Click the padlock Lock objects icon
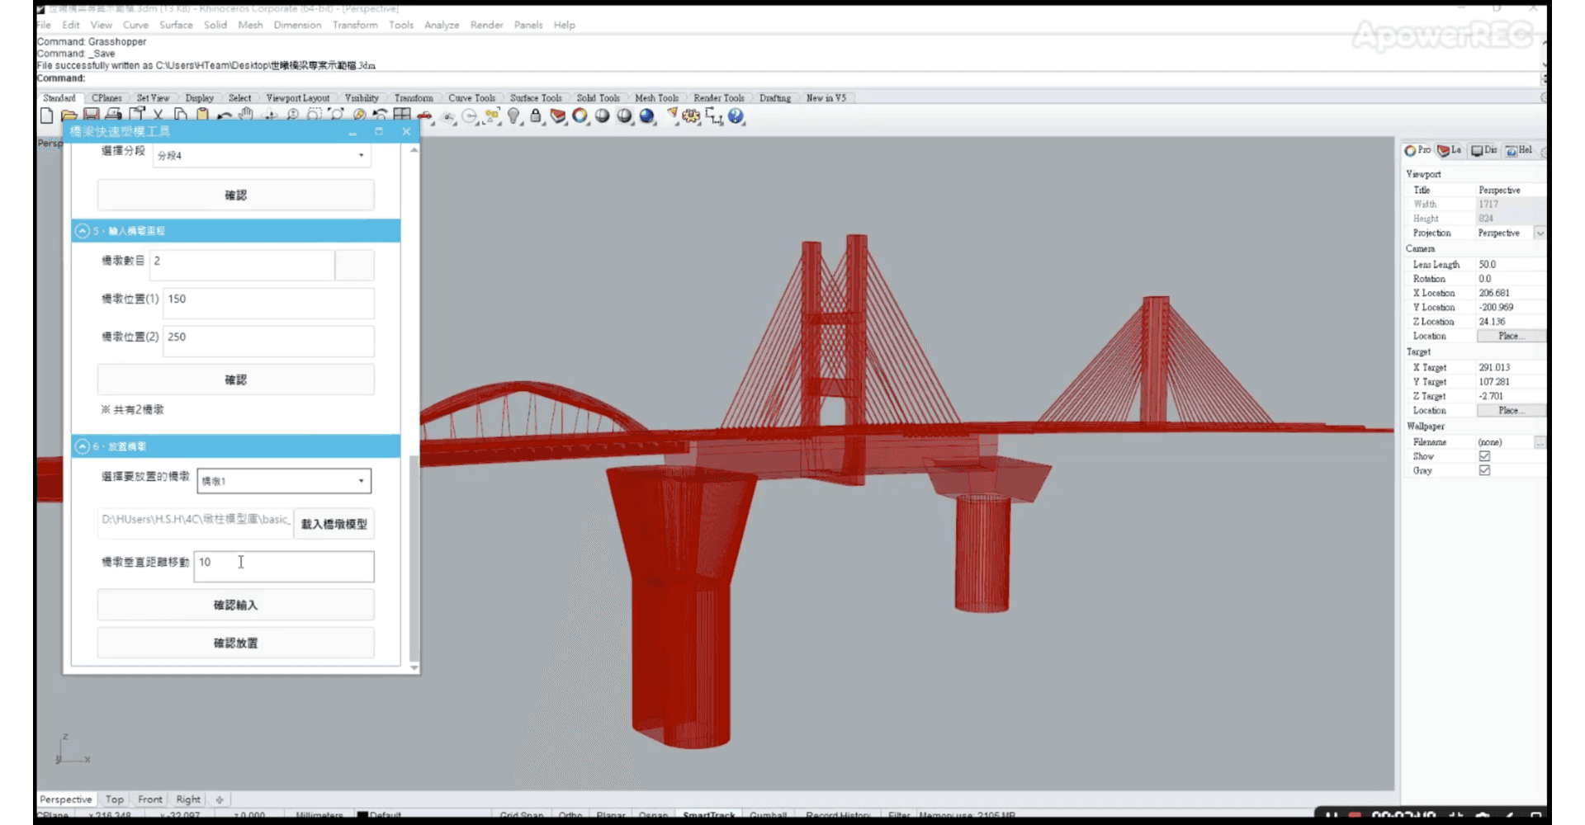1585x825 pixels. click(536, 116)
